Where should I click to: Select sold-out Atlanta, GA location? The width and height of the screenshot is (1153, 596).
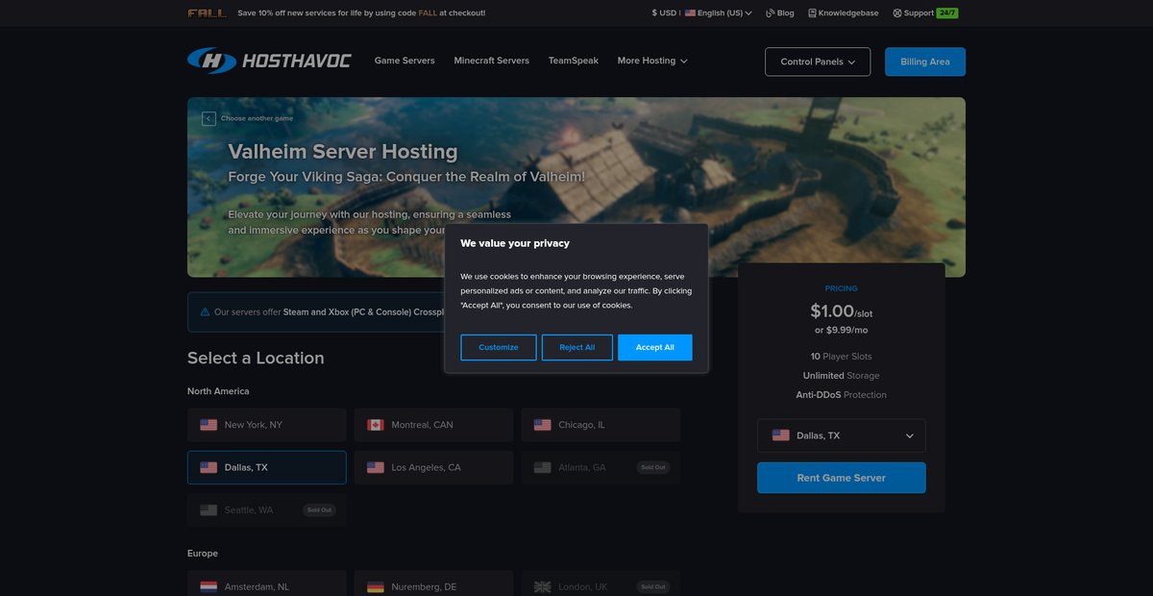601,467
